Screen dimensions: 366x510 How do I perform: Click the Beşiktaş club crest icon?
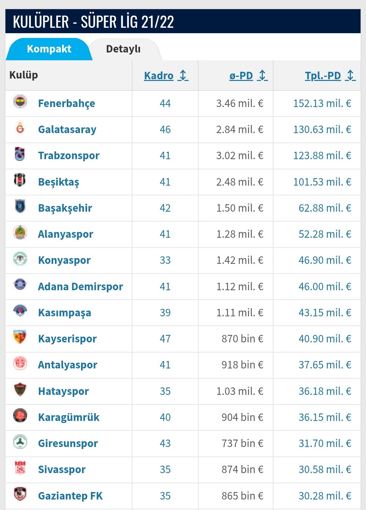click(20, 180)
